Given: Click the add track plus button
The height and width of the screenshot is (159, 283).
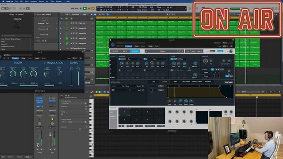Looking at the screenshot, I should tap(62, 19).
